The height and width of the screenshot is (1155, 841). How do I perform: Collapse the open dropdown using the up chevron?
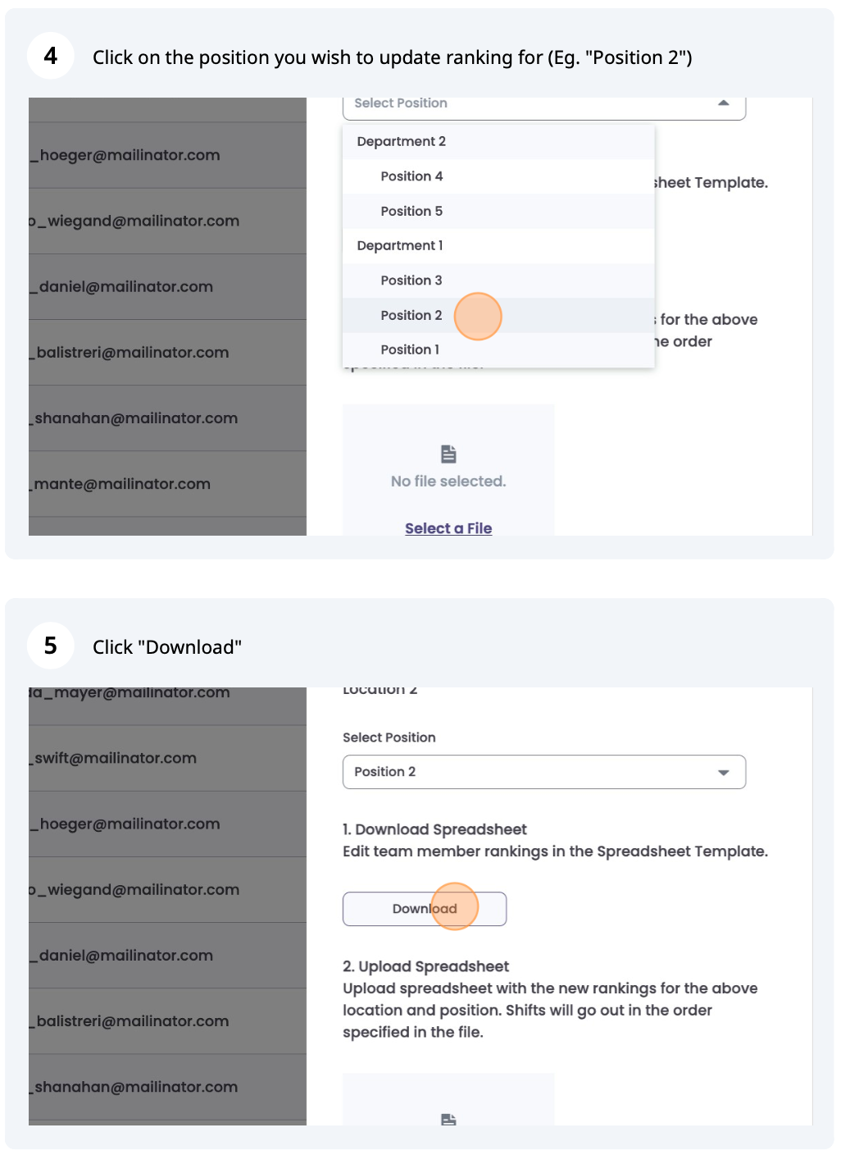click(723, 104)
